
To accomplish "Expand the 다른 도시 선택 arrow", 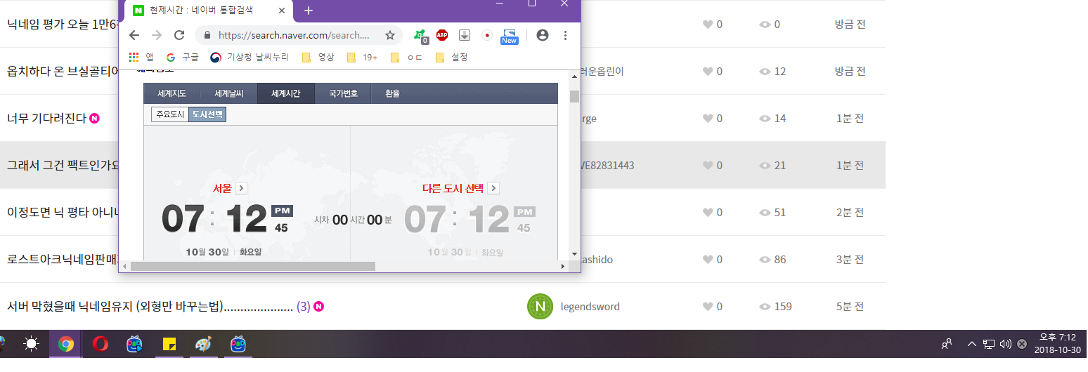I will click(x=493, y=188).
